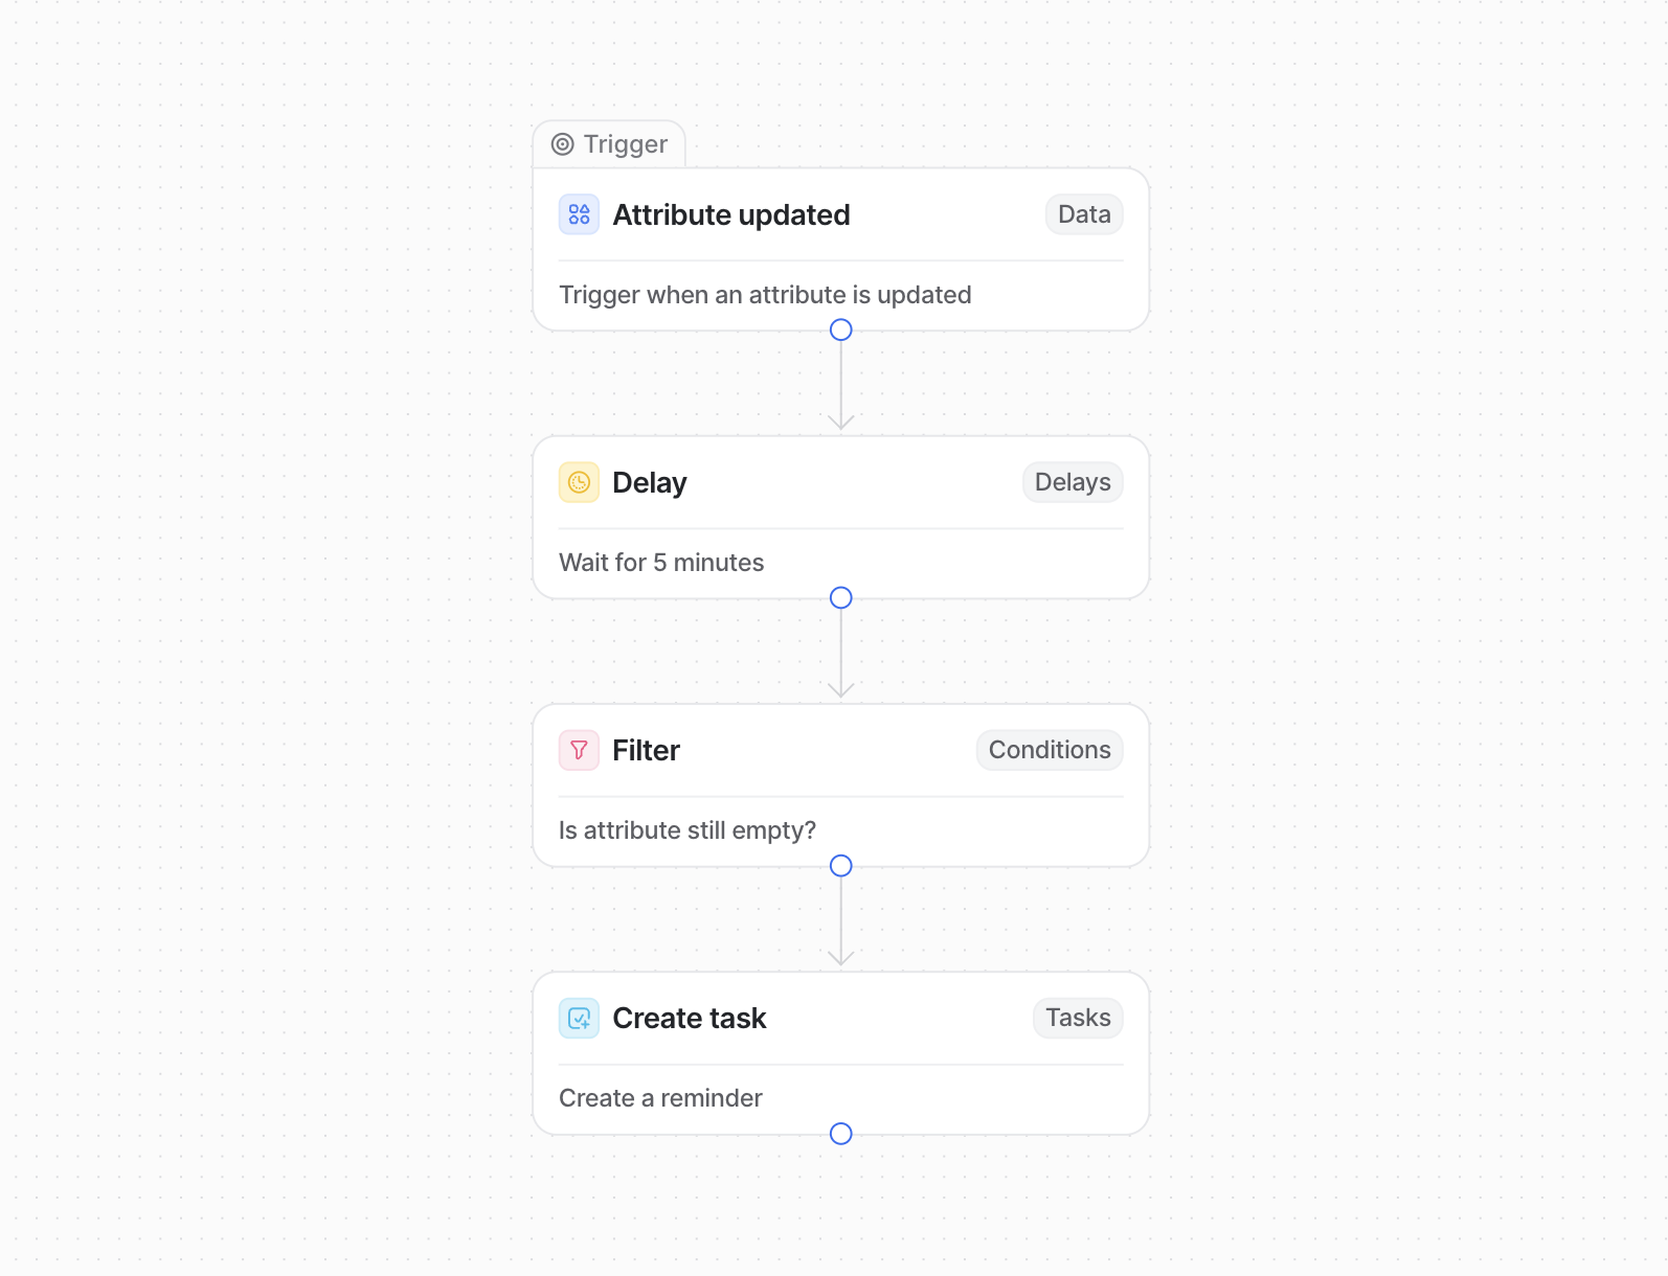
Task: Select the Trigger tab label
Action: [625, 144]
